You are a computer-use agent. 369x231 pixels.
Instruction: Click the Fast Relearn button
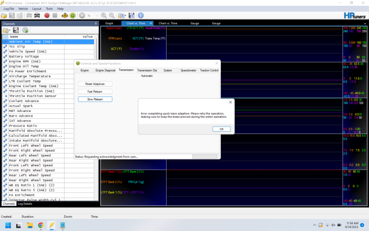click(95, 91)
